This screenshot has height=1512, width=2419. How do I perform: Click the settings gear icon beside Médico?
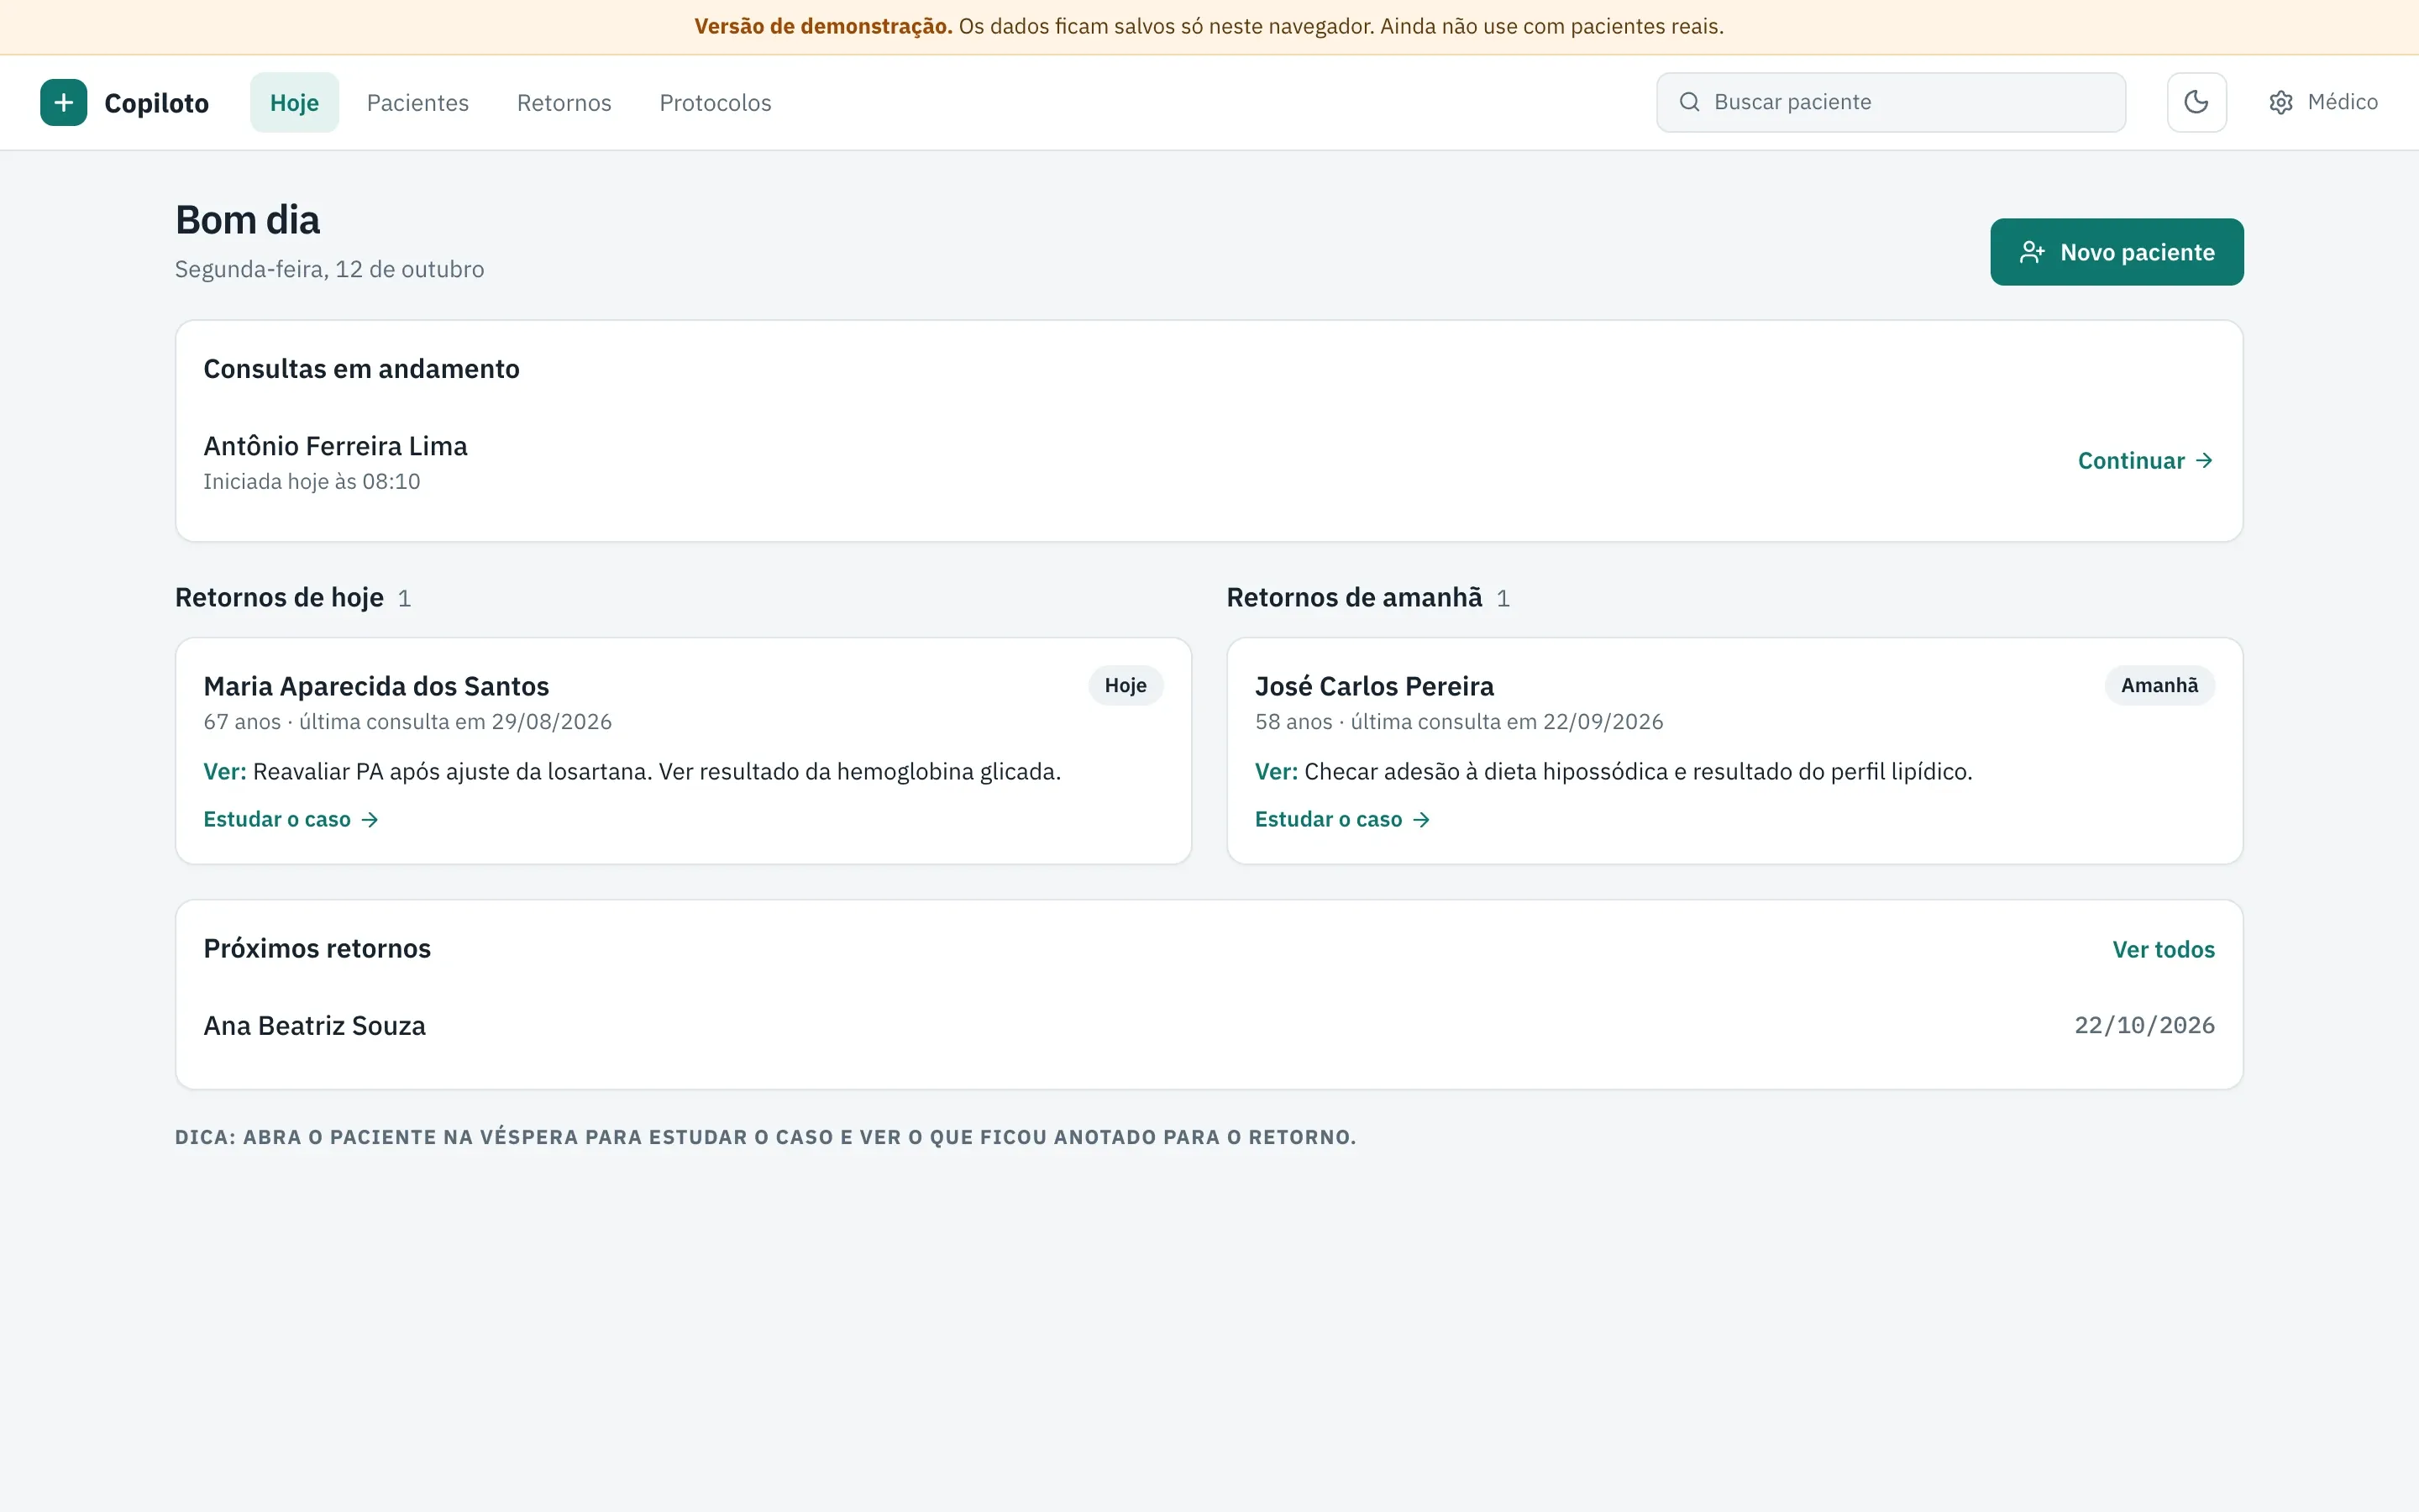click(2280, 103)
